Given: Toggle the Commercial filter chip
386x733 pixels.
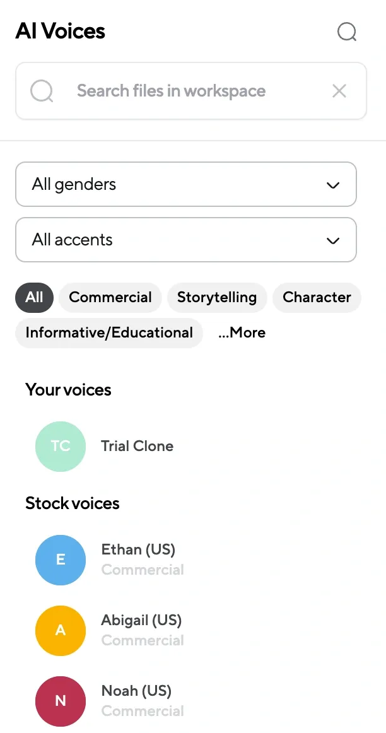Looking at the screenshot, I should (110, 297).
